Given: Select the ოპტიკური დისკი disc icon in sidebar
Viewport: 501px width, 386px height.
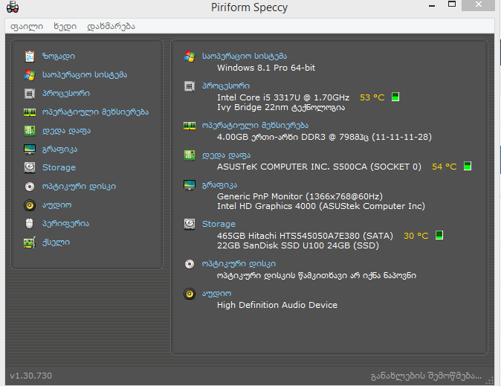Looking at the screenshot, I should pos(30,187).
